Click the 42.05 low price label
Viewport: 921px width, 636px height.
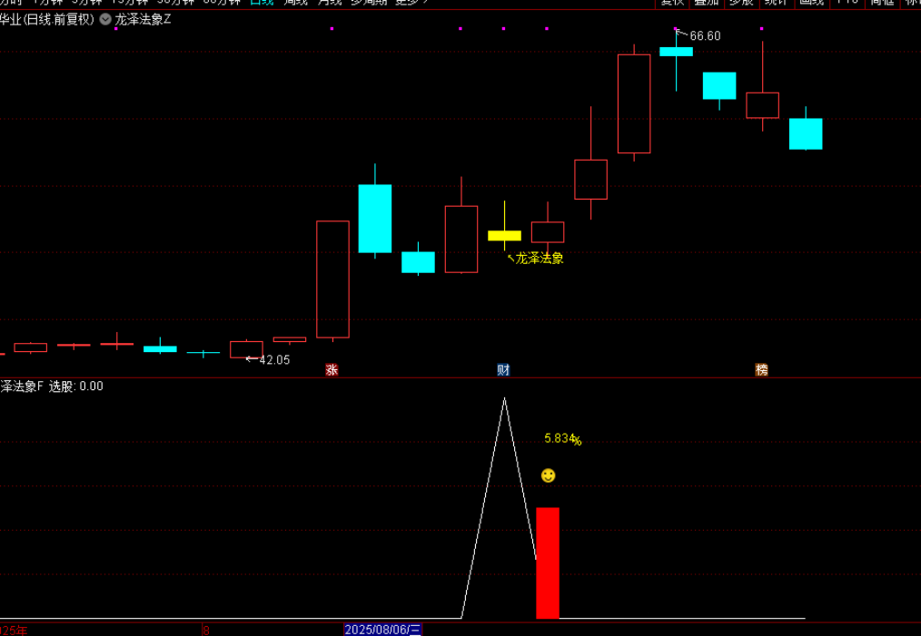tap(273, 360)
